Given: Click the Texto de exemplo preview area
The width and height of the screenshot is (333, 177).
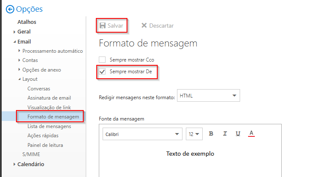Looking at the screenshot, I should coord(190,154).
